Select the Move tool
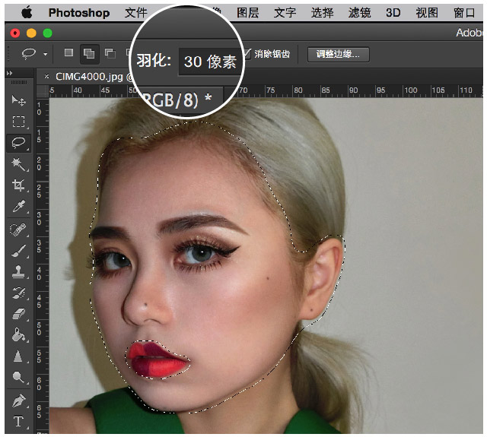This screenshot has height=437, width=487. click(19, 101)
